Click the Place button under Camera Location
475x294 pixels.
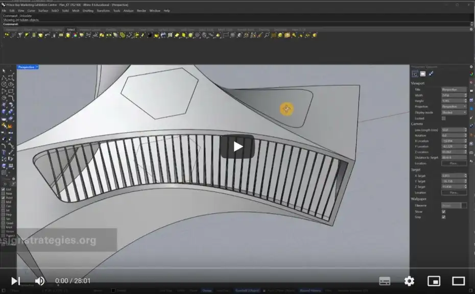454,164
